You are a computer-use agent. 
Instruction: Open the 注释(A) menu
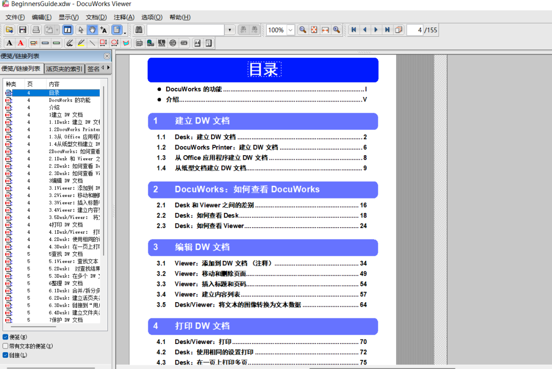pyautogui.click(x=124, y=17)
